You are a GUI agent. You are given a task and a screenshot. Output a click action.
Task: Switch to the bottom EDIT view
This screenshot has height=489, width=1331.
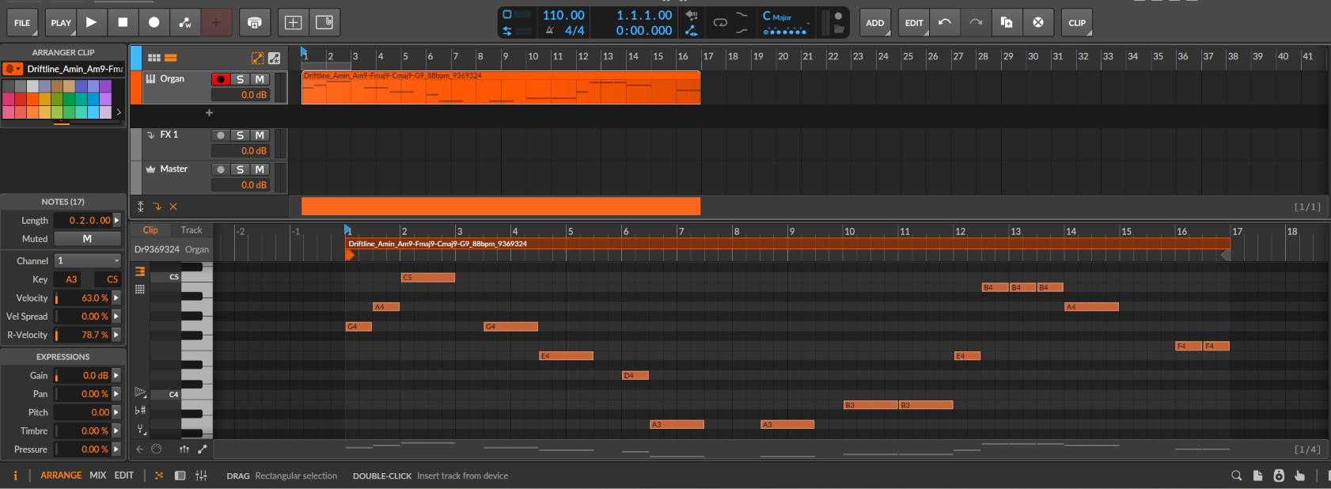(x=124, y=476)
